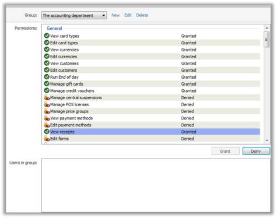Image resolution: width=277 pixels, height=218 pixels.
Task: Select the Edit card types permission
Action: pyautogui.click(x=152, y=43)
